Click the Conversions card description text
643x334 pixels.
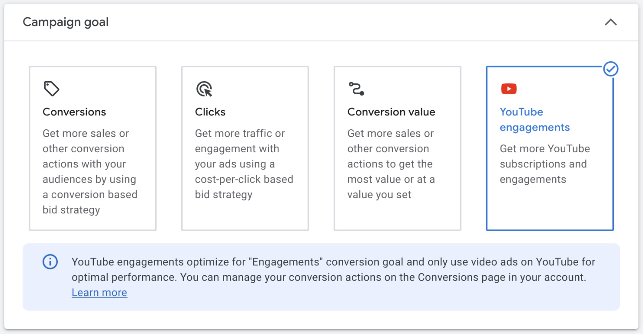pyautogui.click(x=89, y=171)
